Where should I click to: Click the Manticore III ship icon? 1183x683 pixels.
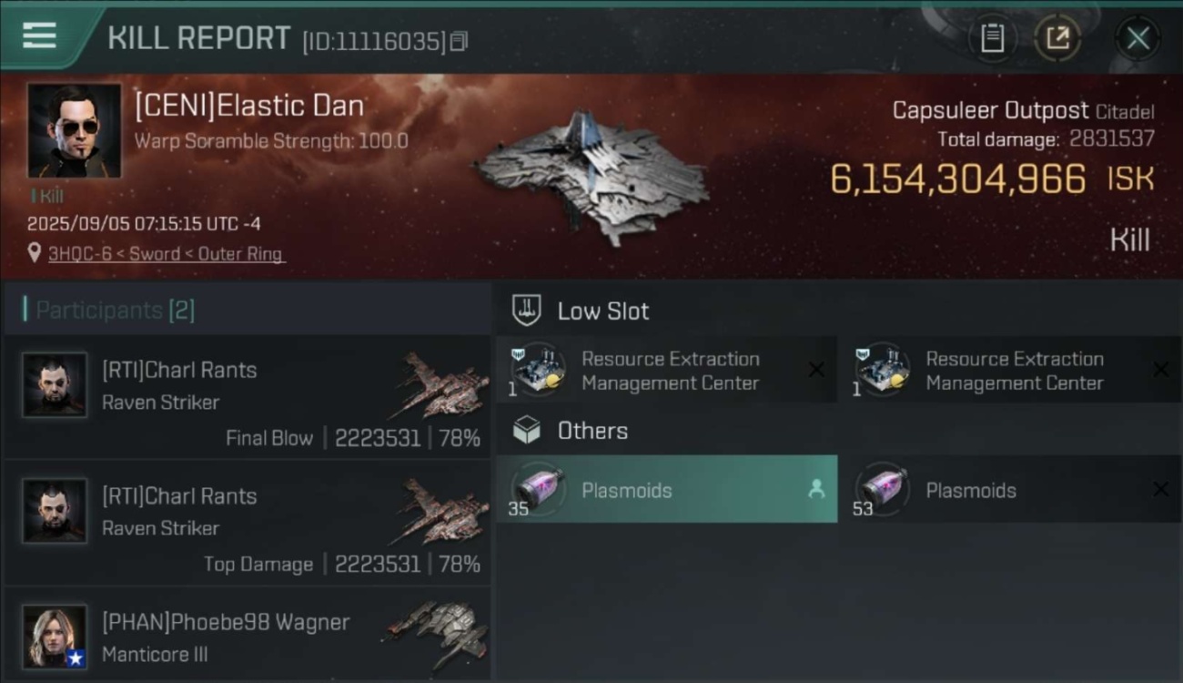(437, 632)
